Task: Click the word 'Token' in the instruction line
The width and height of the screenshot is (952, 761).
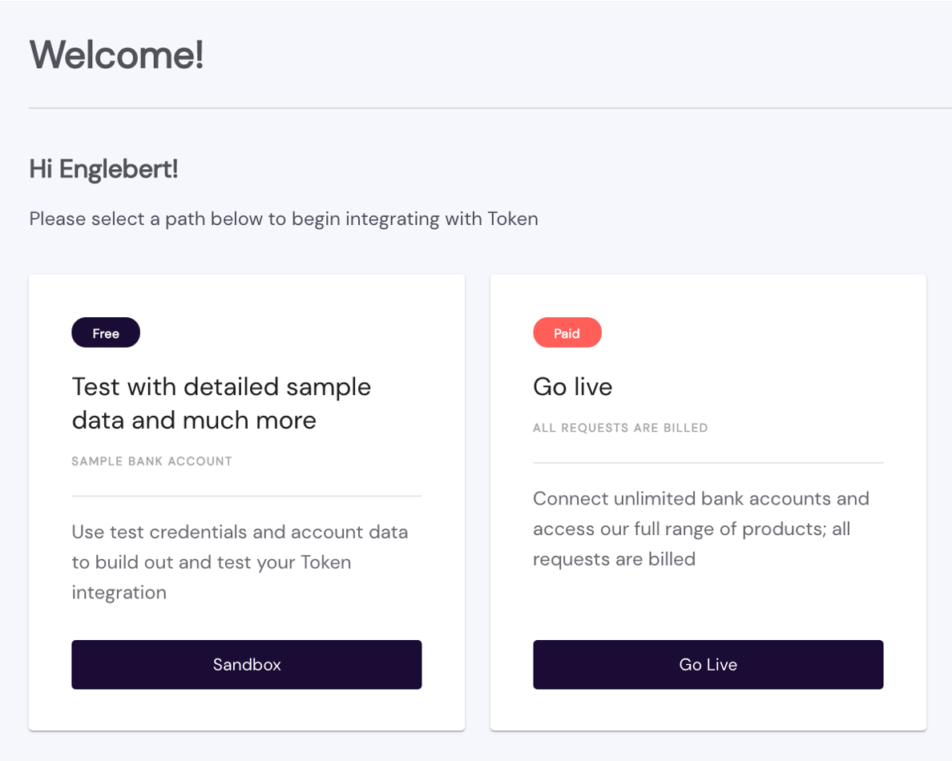Action: point(513,219)
